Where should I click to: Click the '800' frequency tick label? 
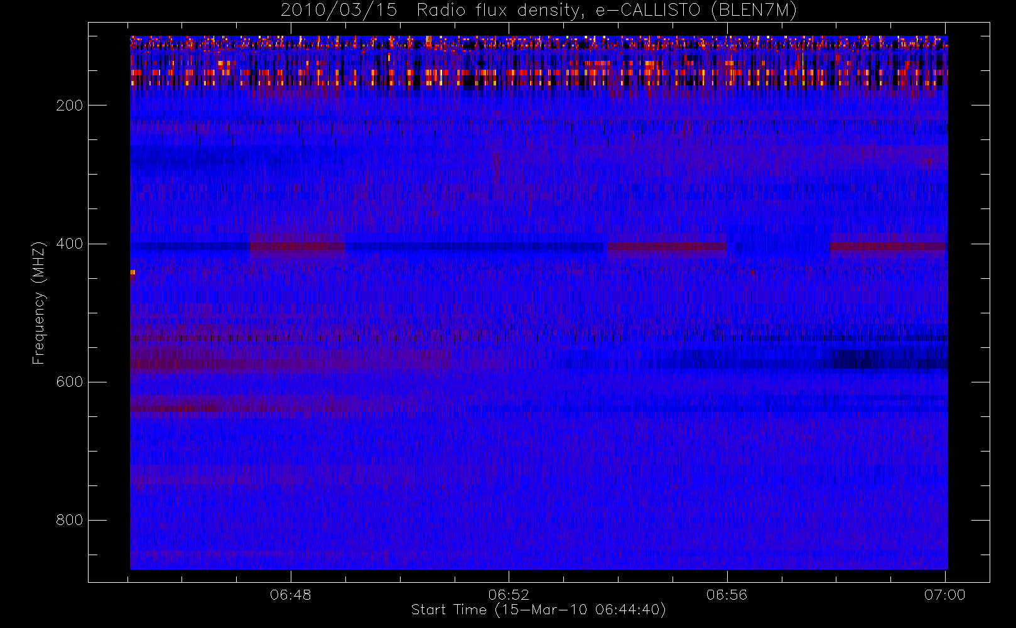click(69, 520)
